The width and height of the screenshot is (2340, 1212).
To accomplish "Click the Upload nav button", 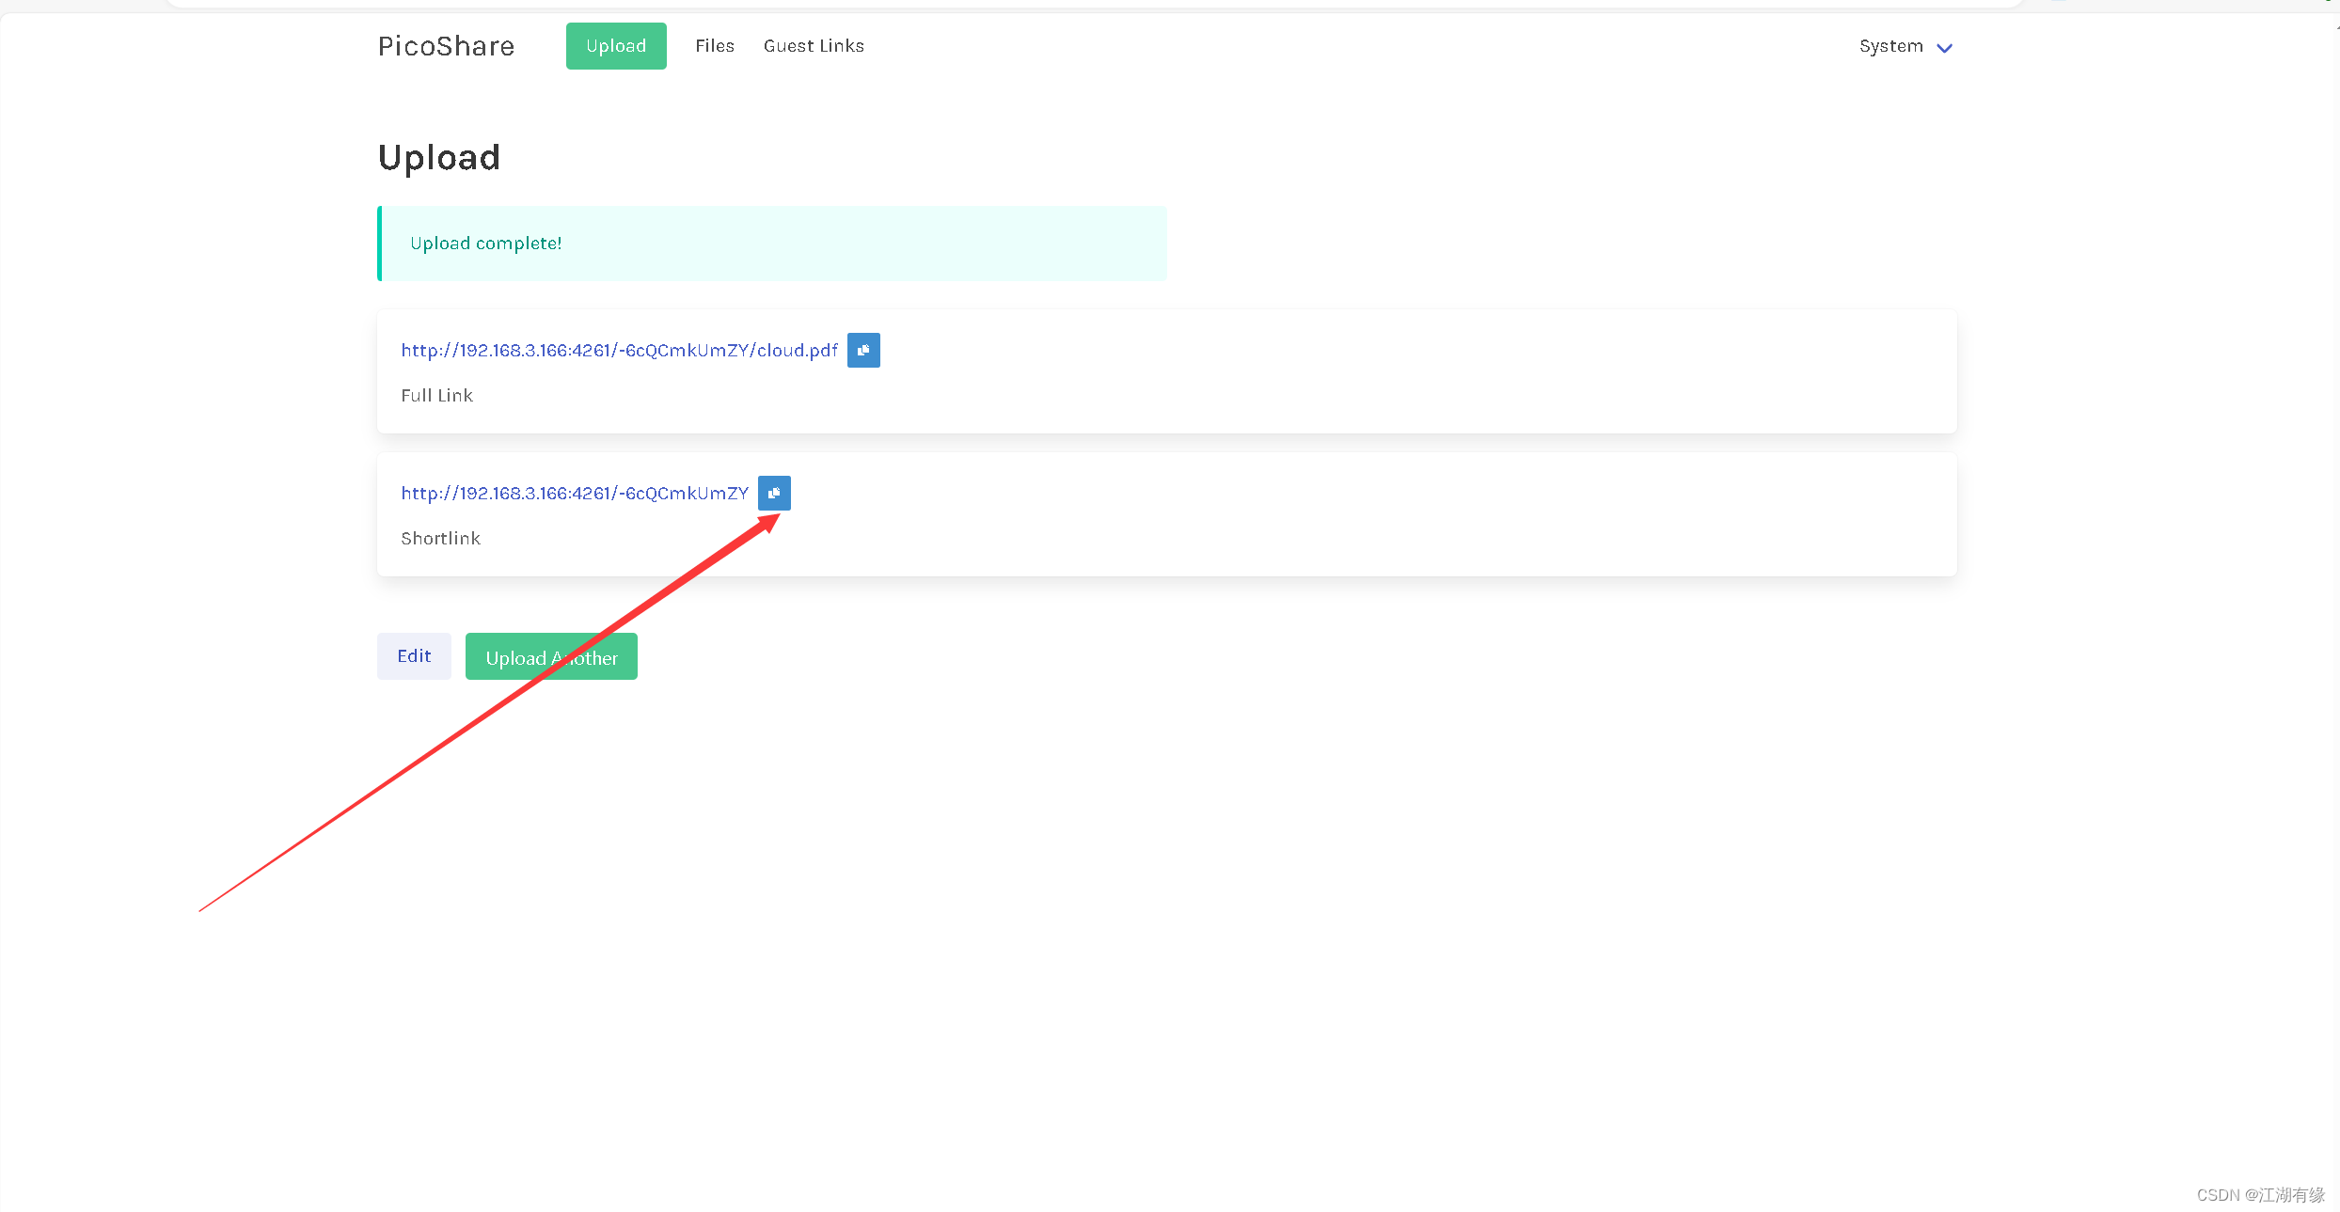I will [616, 46].
